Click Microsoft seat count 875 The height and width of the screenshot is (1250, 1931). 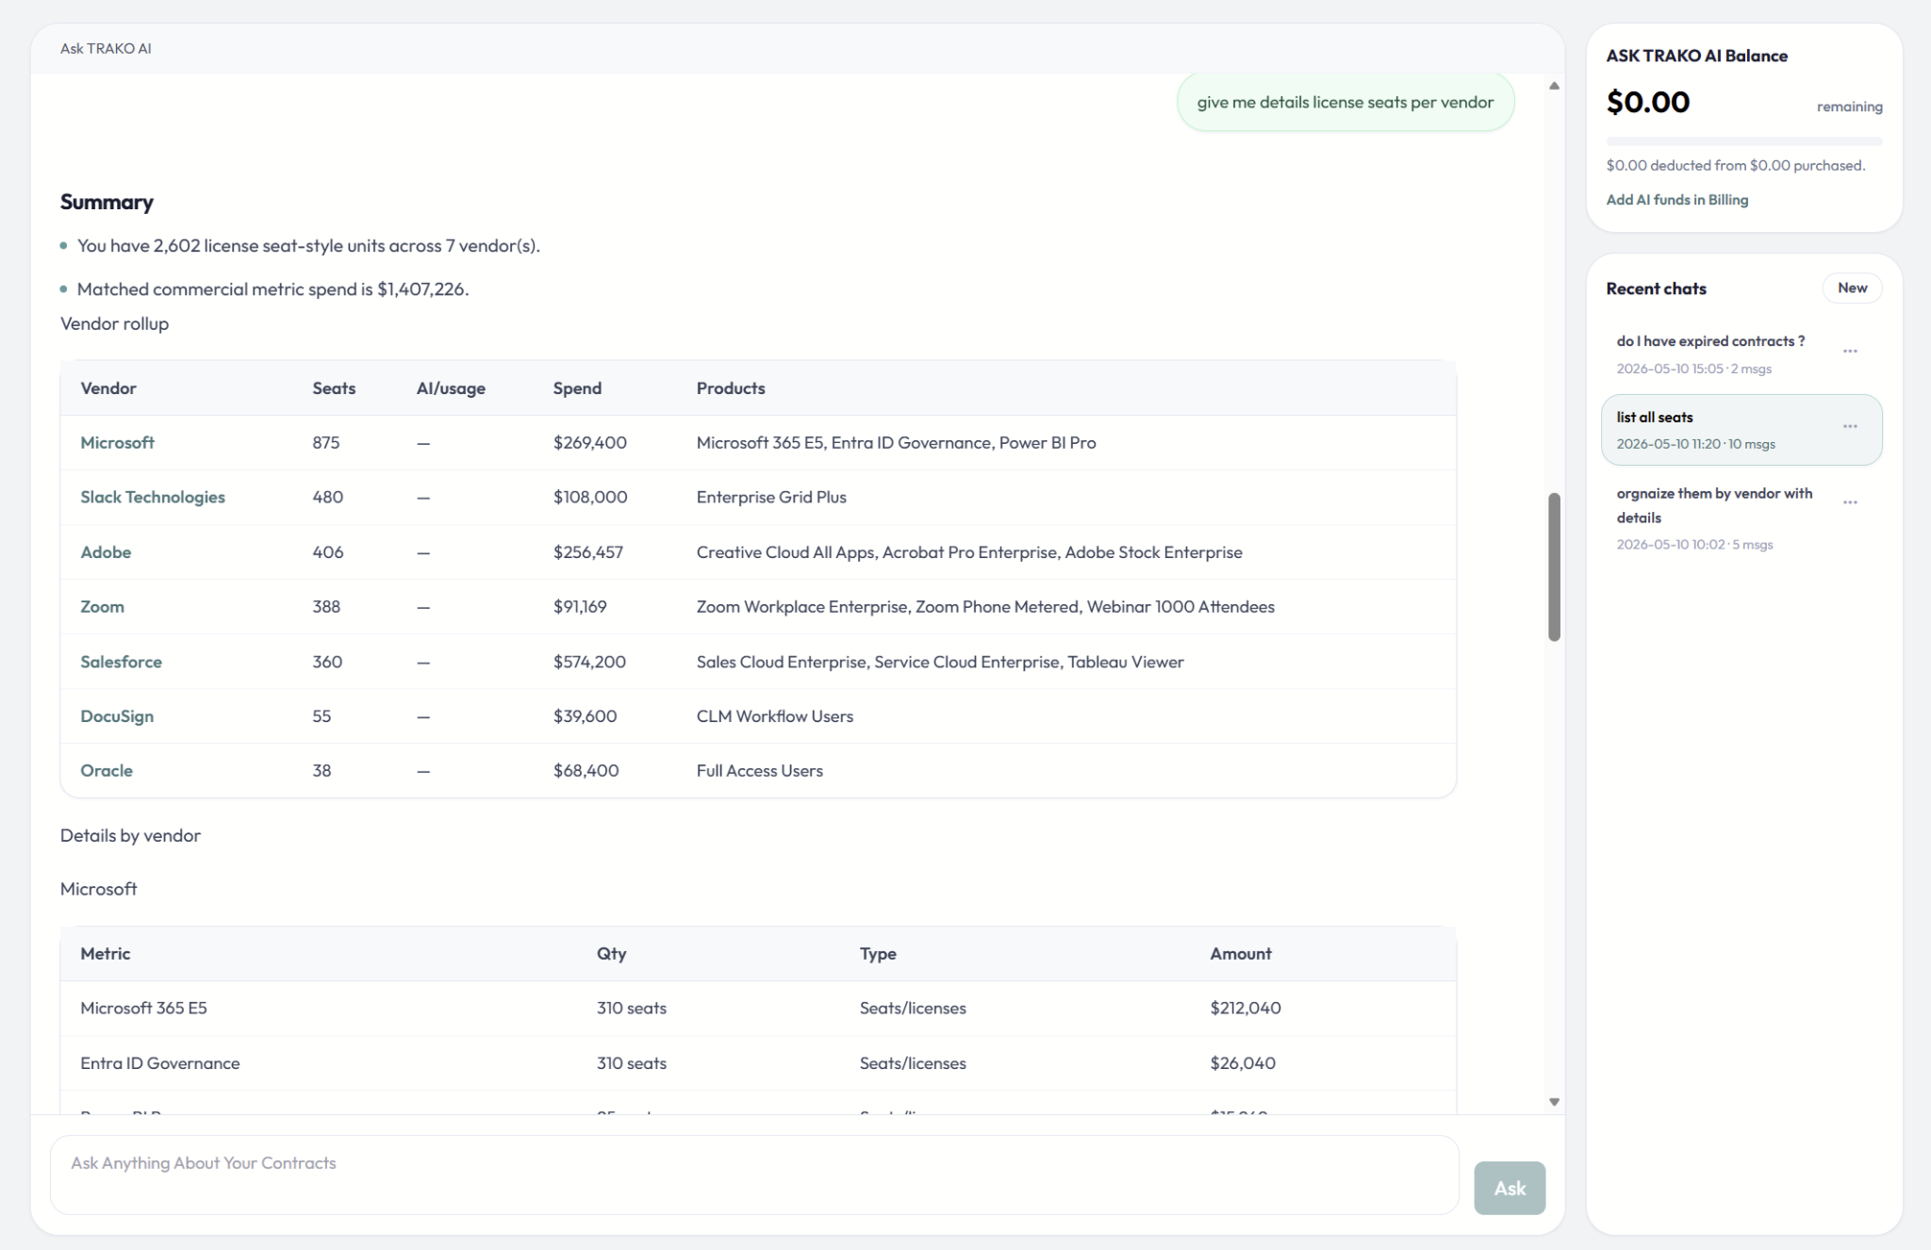pyautogui.click(x=326, y=442)
